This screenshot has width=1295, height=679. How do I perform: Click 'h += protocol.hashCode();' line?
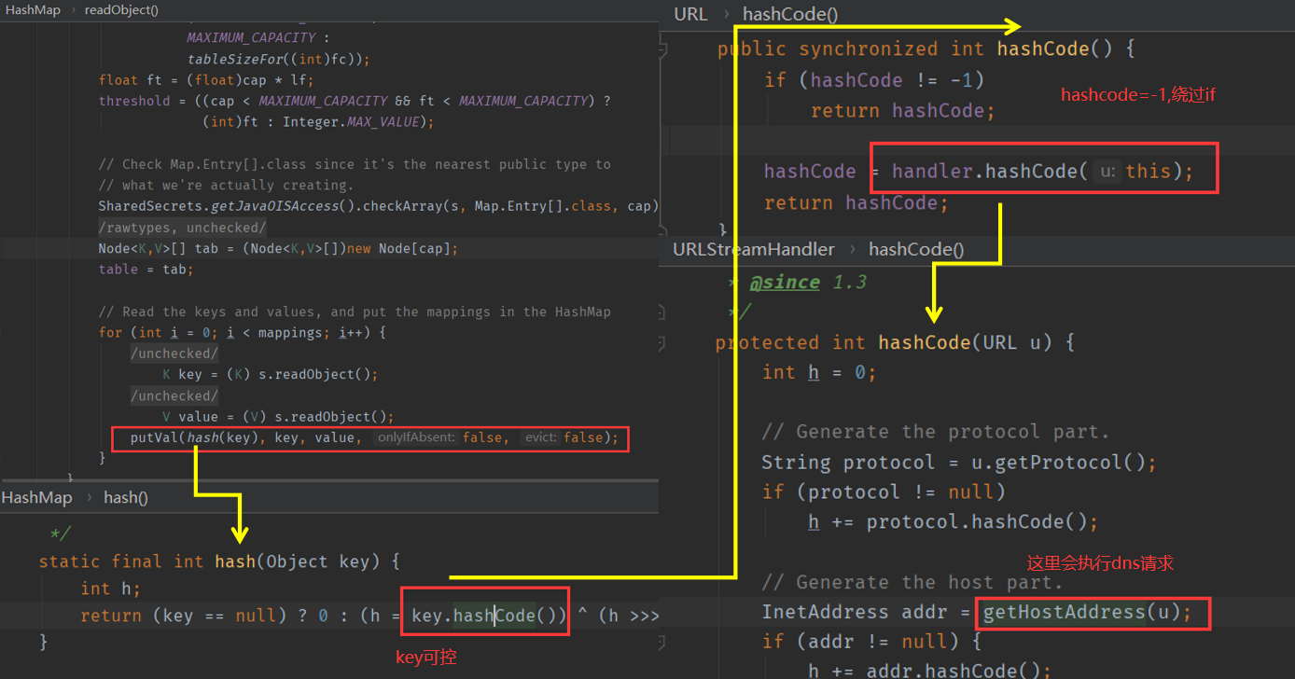[x=954, y=522]
